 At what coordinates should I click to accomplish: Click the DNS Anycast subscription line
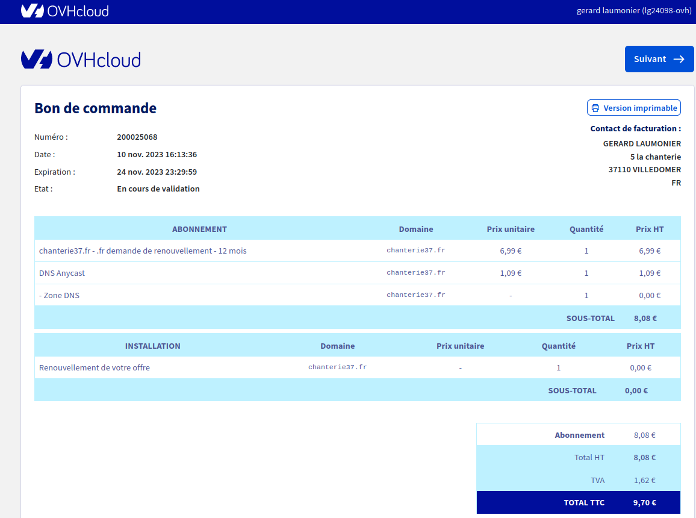(62, 273)
